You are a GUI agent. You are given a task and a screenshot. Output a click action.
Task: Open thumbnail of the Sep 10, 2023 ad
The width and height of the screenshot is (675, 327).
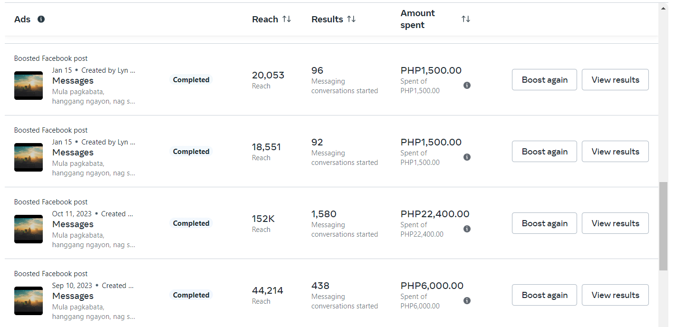coord(29,300)
